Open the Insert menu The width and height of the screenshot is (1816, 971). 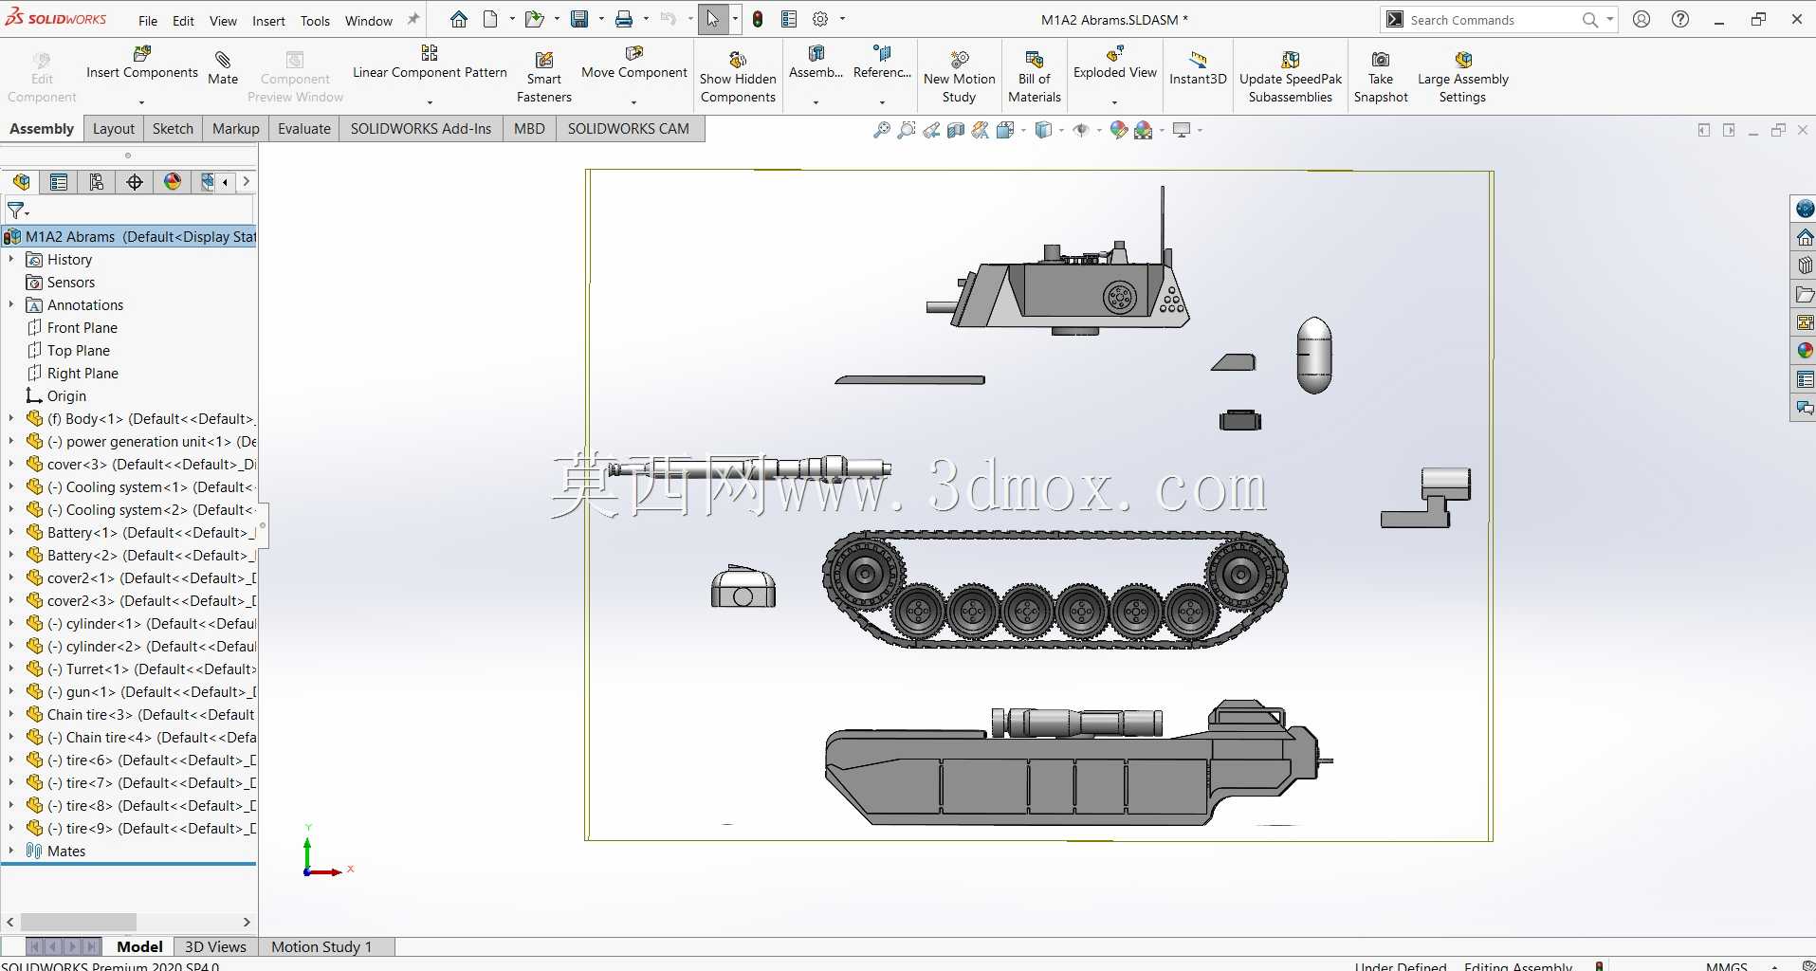(x=268, y=21)
